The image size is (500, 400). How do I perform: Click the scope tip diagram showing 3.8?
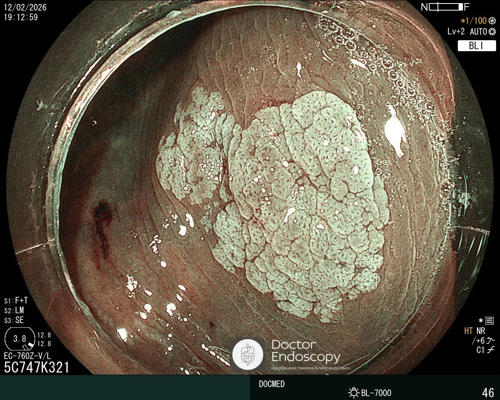click(x=20, y=339)
